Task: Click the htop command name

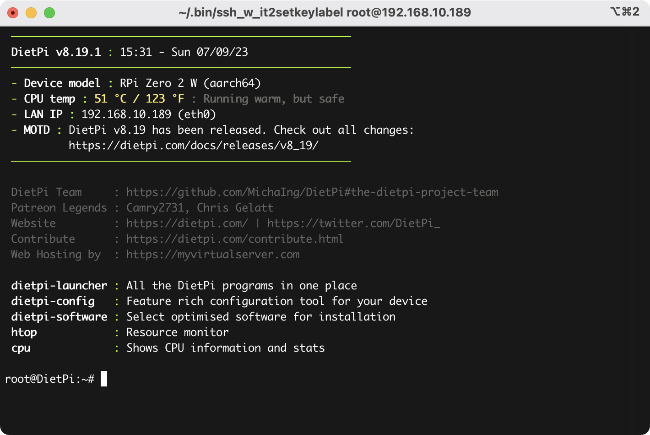Action: point(24,332)
